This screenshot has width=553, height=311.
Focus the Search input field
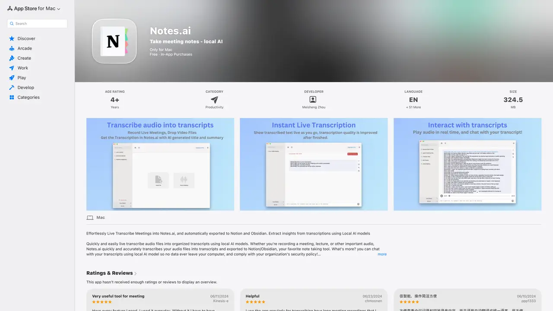(37, 24)
